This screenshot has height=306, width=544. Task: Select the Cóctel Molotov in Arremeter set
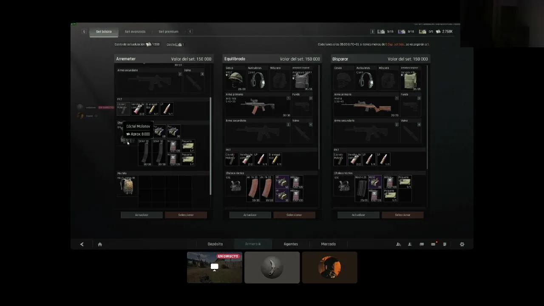click(x=122, y=109)
